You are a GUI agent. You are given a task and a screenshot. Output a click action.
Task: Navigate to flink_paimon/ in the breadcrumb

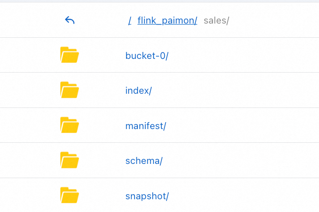(167, 21)
